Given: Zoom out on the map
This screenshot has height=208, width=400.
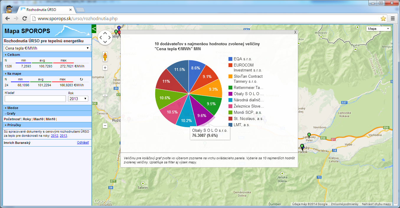Looking at the screenshot, I should pos(105,126).
